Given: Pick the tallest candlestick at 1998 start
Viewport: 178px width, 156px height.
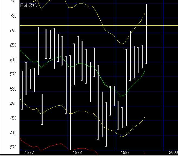Looking at the screenshot, I should click(70, 103).
